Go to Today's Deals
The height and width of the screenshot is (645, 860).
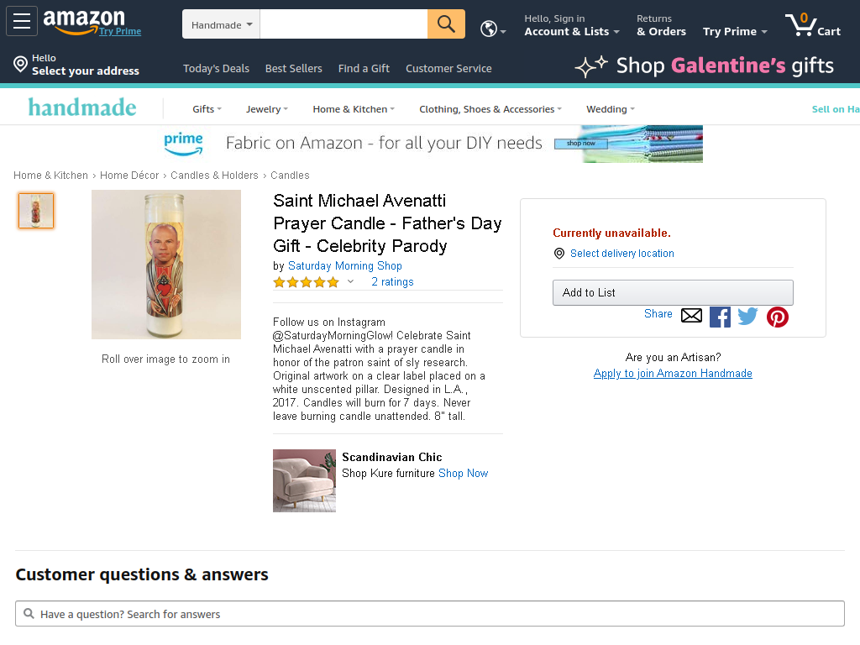(x=216, y=69)
